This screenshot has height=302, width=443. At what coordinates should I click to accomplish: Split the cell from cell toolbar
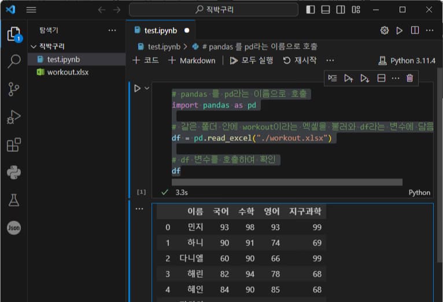(x=381, y=78)
